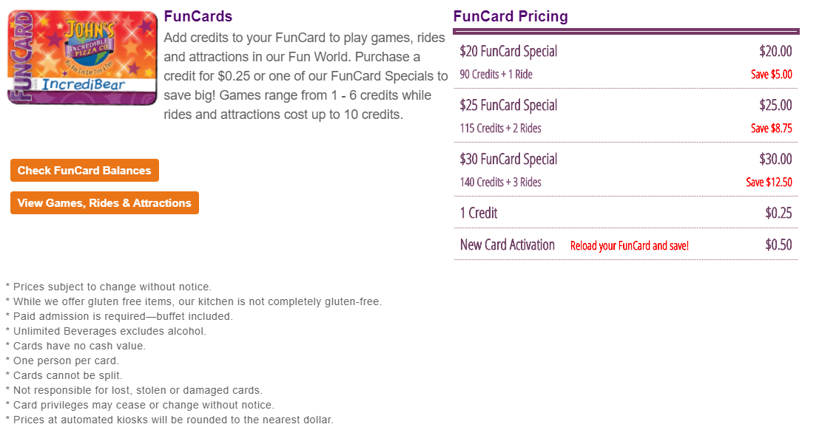The height and width of the screenshot is (444, 819).
Task: Select the $20 FunCard Special row
Action: 508,52
